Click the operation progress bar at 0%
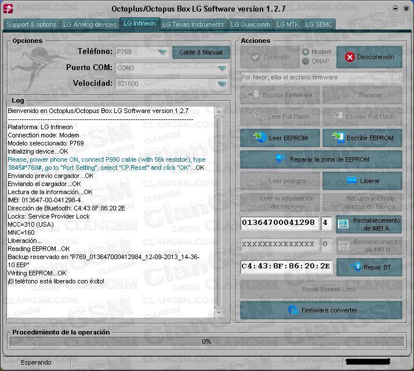The width and height of the screenshot is (414, 371). click(207, 341)
